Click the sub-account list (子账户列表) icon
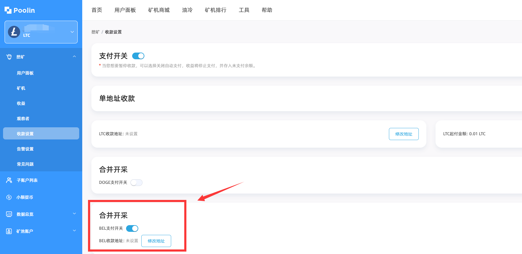The height and width of the screenshot is (254, 522). pyautogui.click(x=9, y=180)
